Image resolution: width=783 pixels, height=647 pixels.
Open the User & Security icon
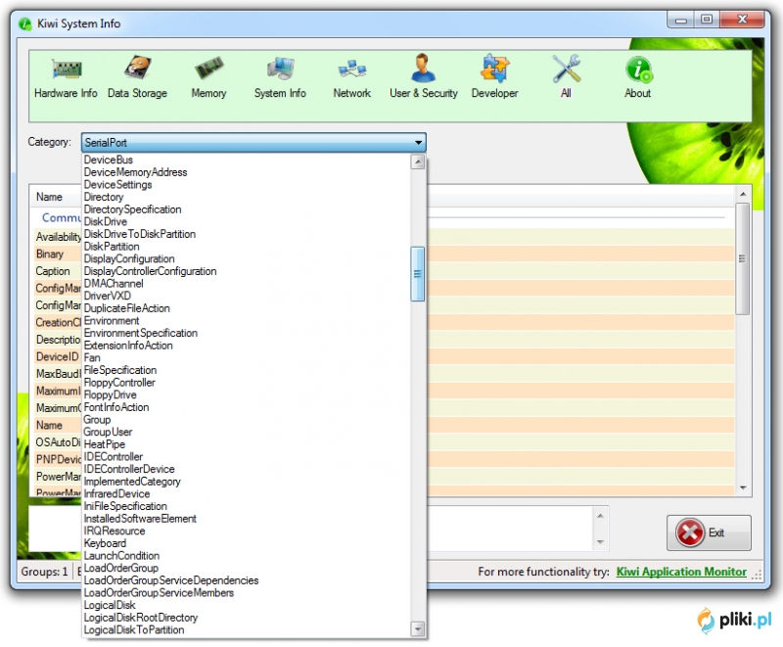423,68
